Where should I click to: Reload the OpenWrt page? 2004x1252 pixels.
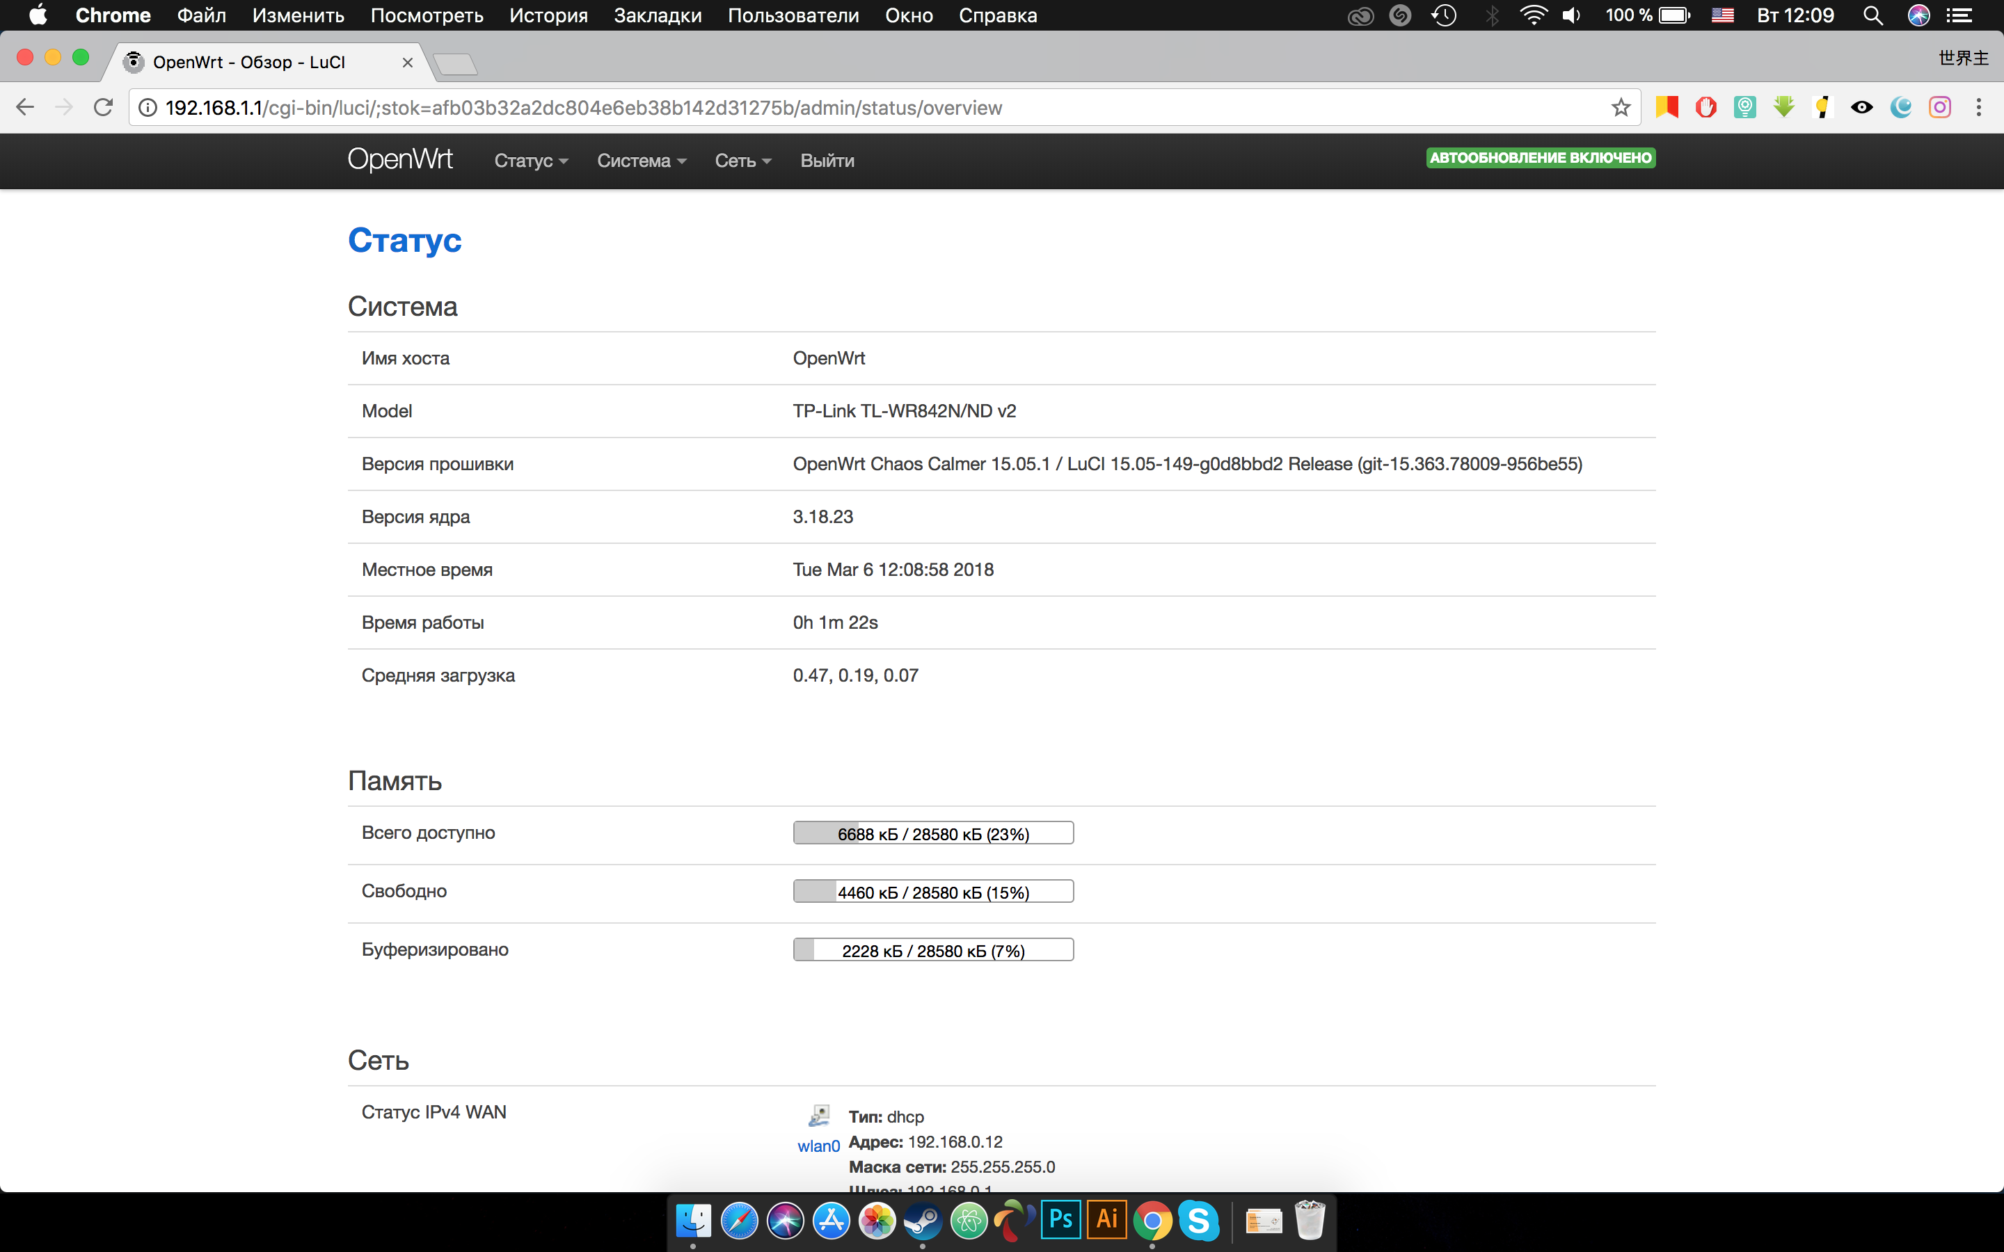click(x=103, y=108)
